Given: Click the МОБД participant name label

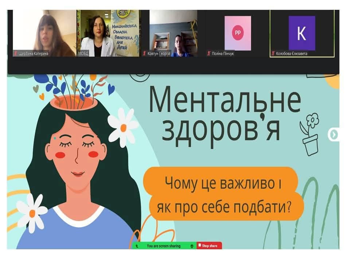Looking at the screenshot, I should click(83, 53).
